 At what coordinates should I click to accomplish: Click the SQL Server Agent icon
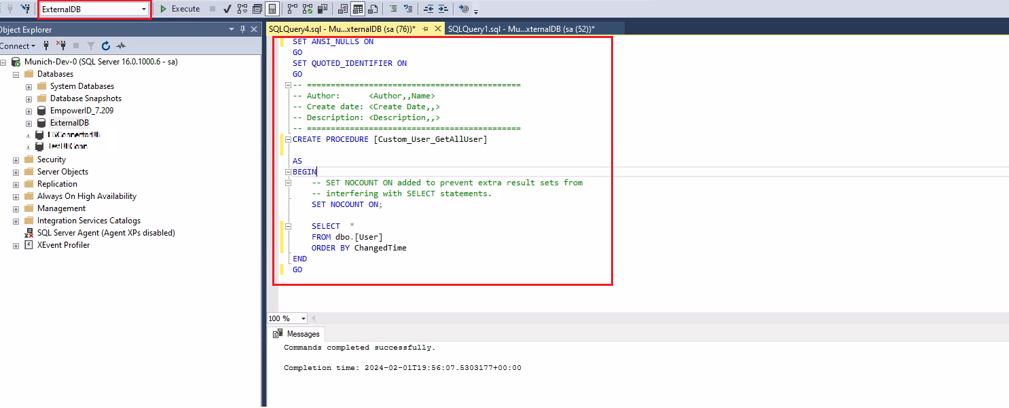(x=29, y=233)
